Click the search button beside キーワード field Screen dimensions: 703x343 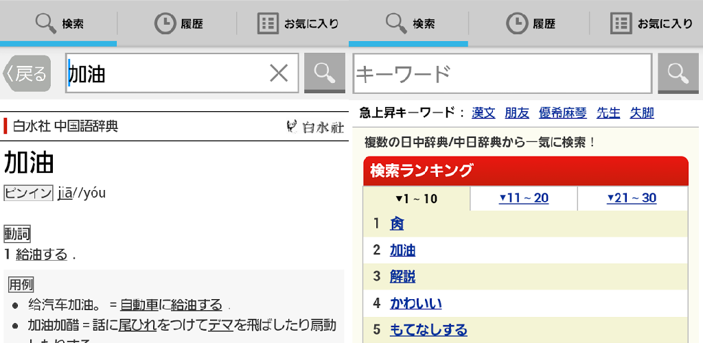coord(678,73)
